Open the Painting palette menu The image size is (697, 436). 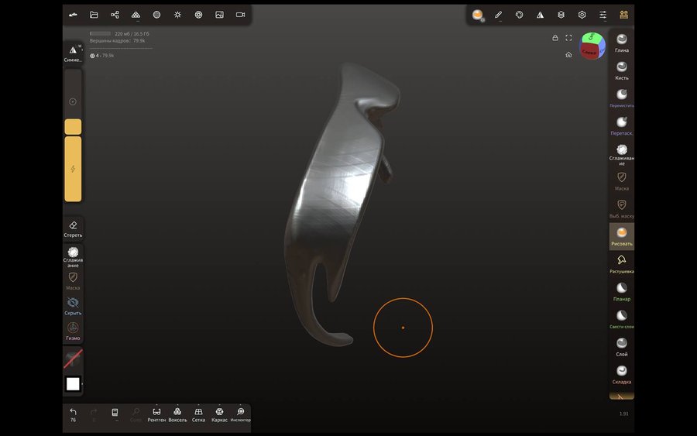[x=519, y=15]
